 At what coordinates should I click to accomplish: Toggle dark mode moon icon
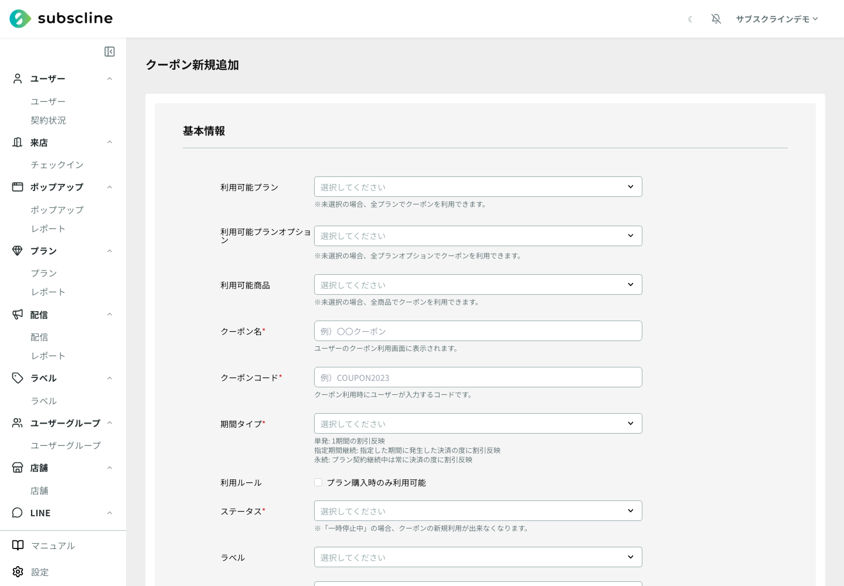[690, 19]
